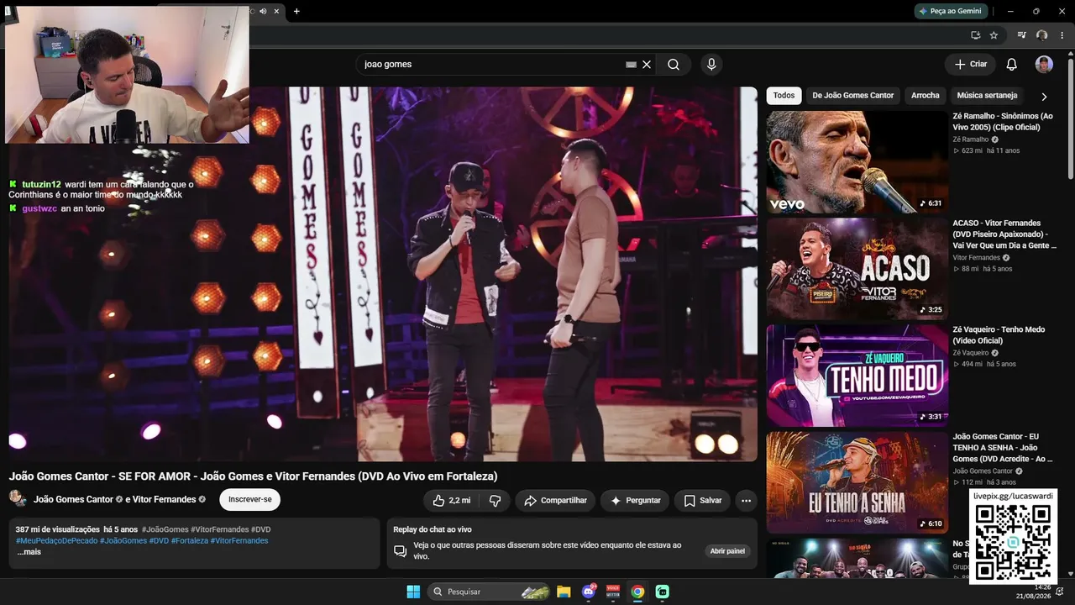Image resolution: width=1075 pixels, height=605 pixels.
Task: Dislike the video
Action: click(496, 501)
